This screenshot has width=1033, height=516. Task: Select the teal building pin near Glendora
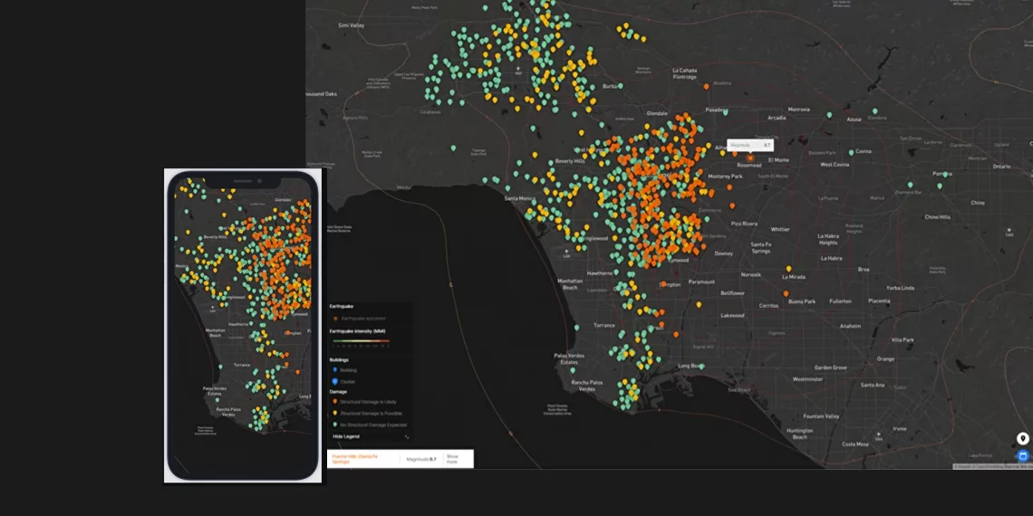tap(875, 111)
